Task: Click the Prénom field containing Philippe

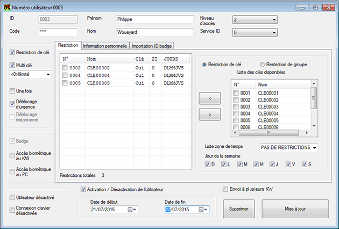Action: 155,19
